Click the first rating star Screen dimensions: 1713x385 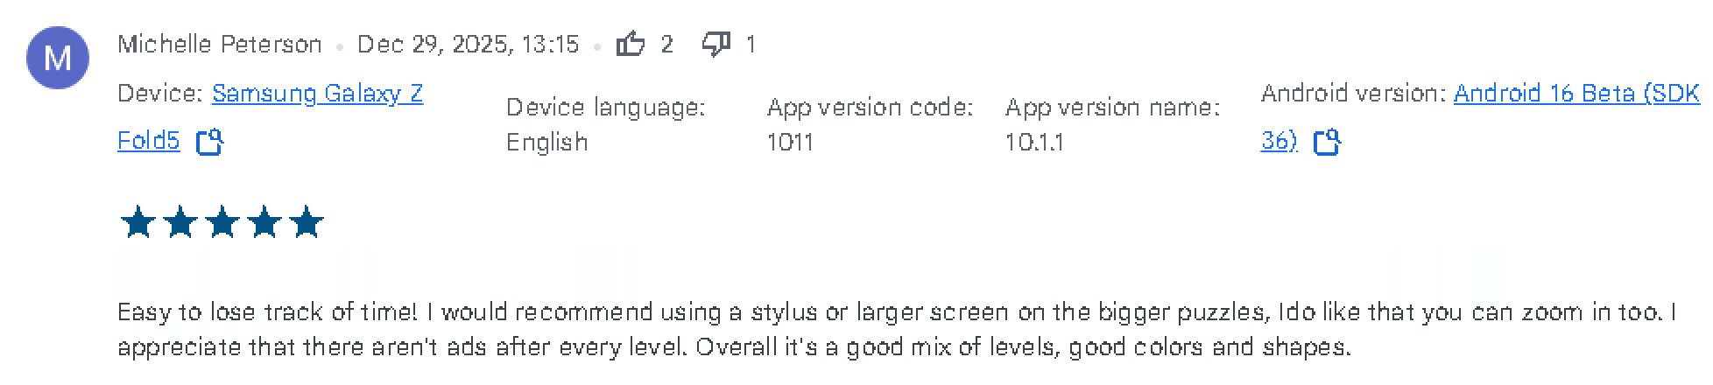[137, 223]
